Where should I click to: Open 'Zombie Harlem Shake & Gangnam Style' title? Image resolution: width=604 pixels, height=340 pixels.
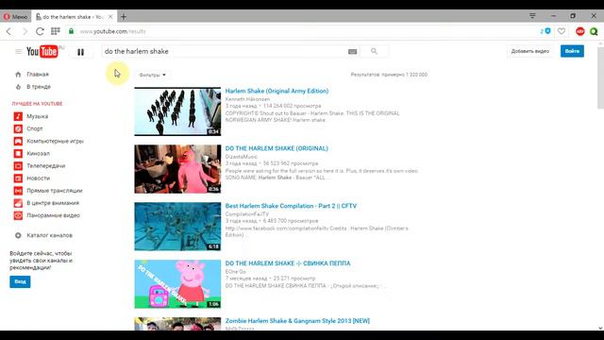(x=297, y=321)
